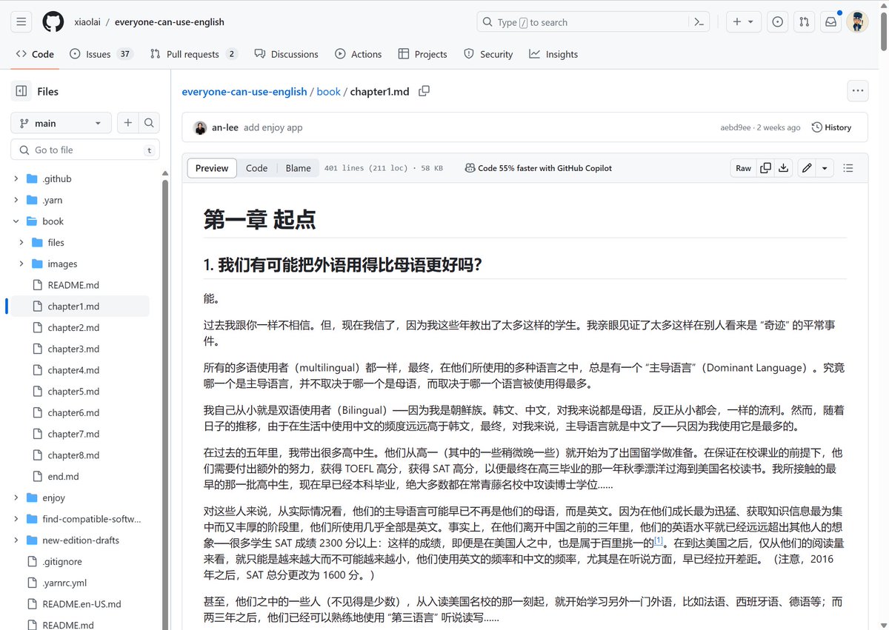Viewport: 889px width, 630px height.
Task: View the file History
Action: (x=832, y=127)
